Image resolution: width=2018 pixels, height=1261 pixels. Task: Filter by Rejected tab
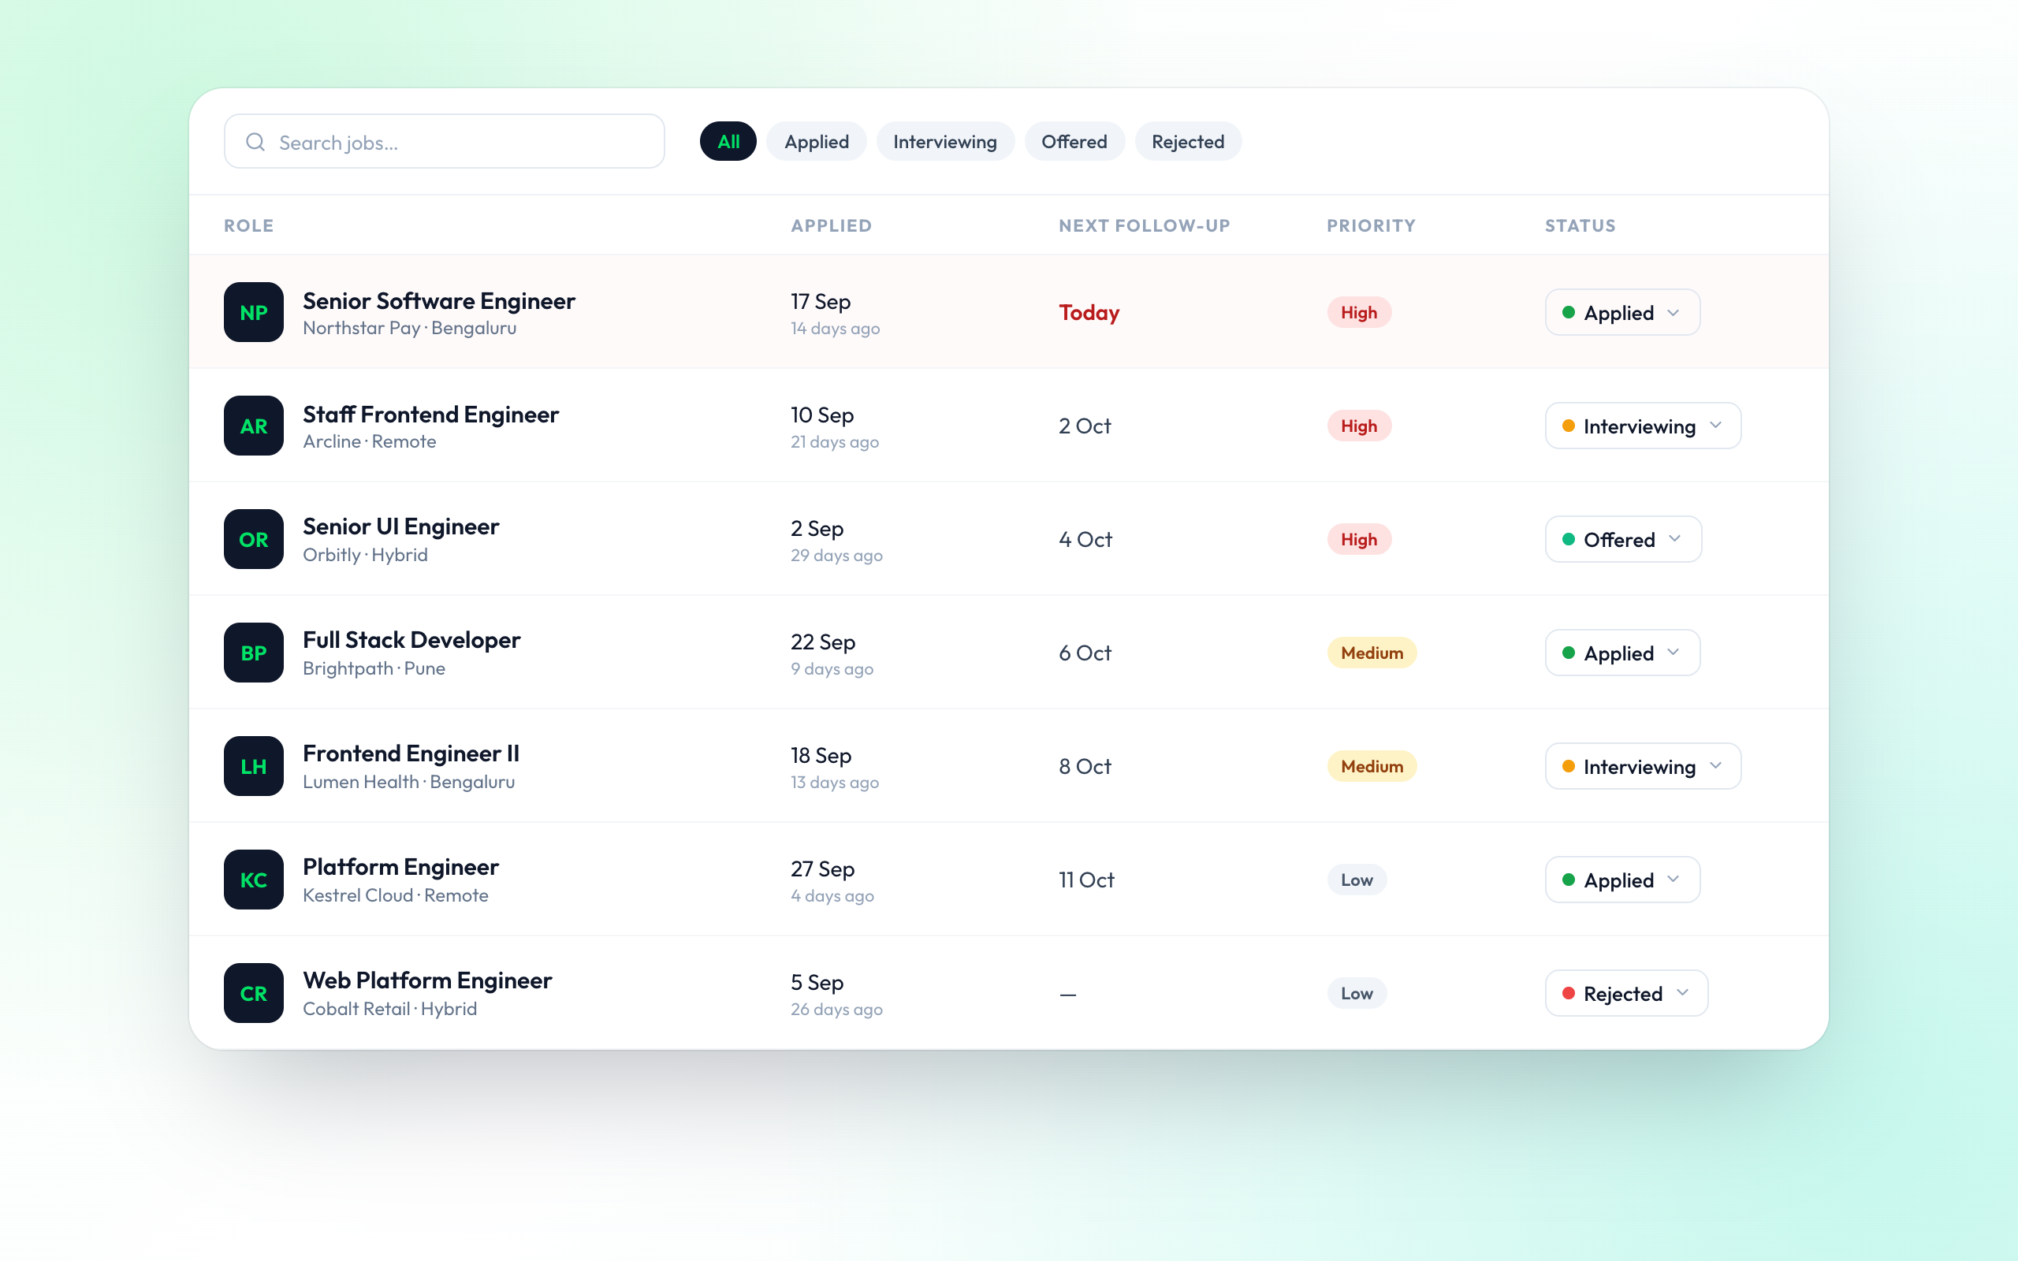(1187, 141)
